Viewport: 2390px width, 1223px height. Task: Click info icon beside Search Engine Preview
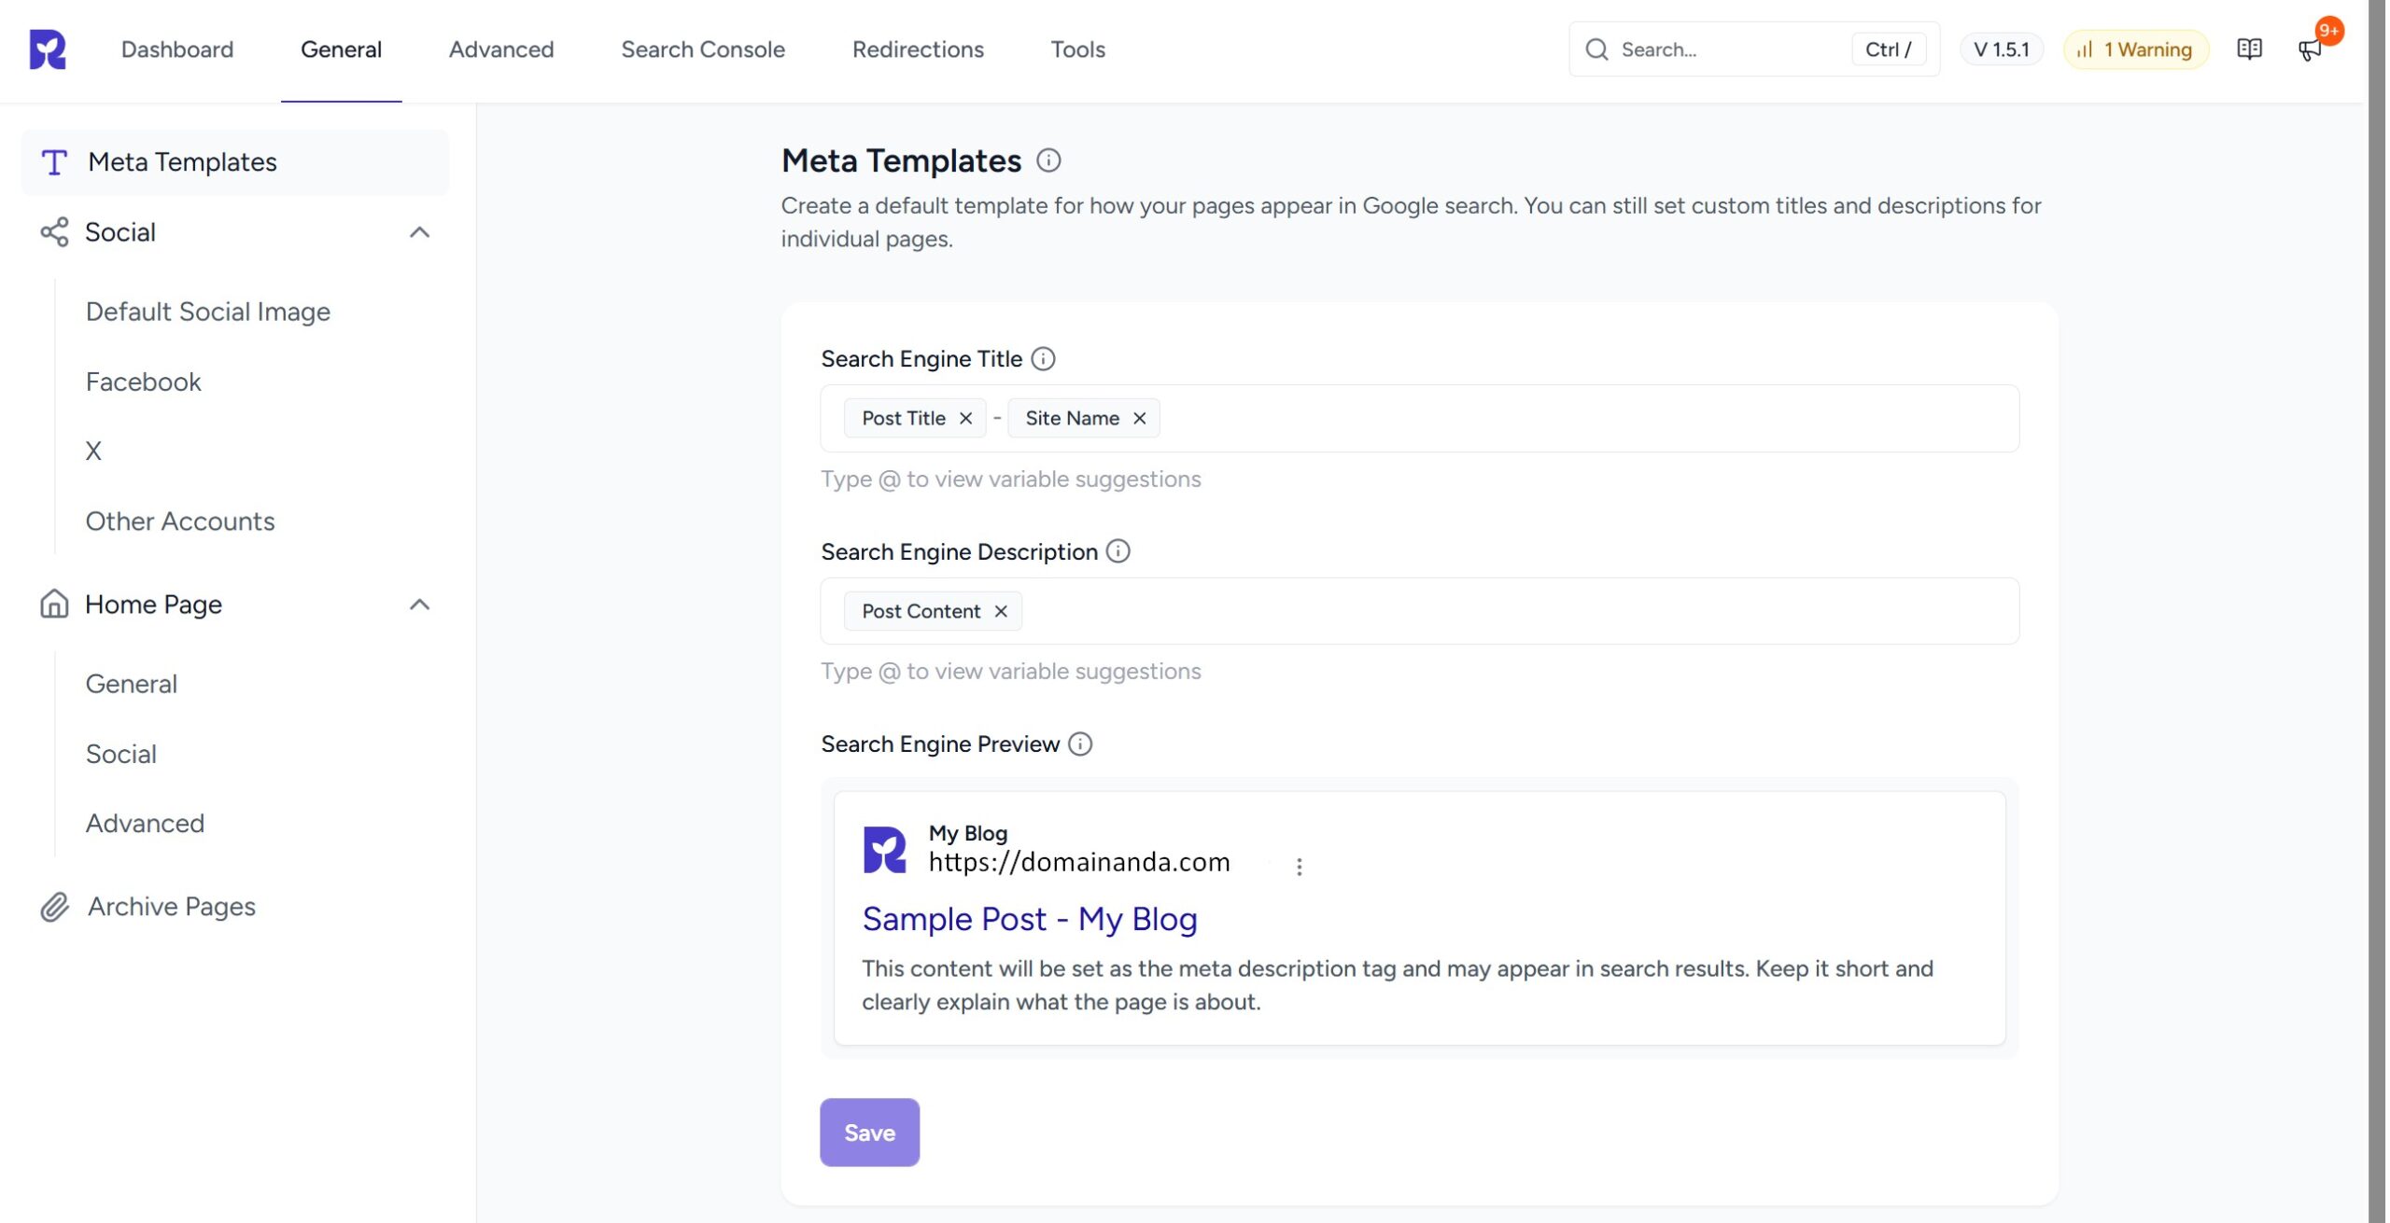[1080, 744]
